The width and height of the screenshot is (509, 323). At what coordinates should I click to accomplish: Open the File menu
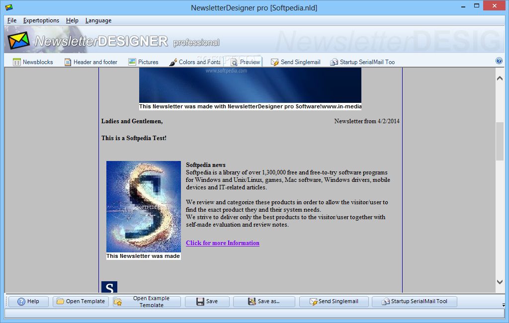tap(12, 20)
